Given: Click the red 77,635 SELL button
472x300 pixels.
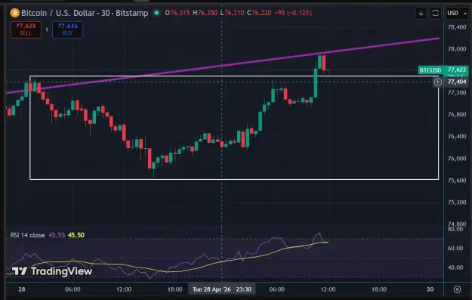Looking at the screenshot, I should pos(26,29).
